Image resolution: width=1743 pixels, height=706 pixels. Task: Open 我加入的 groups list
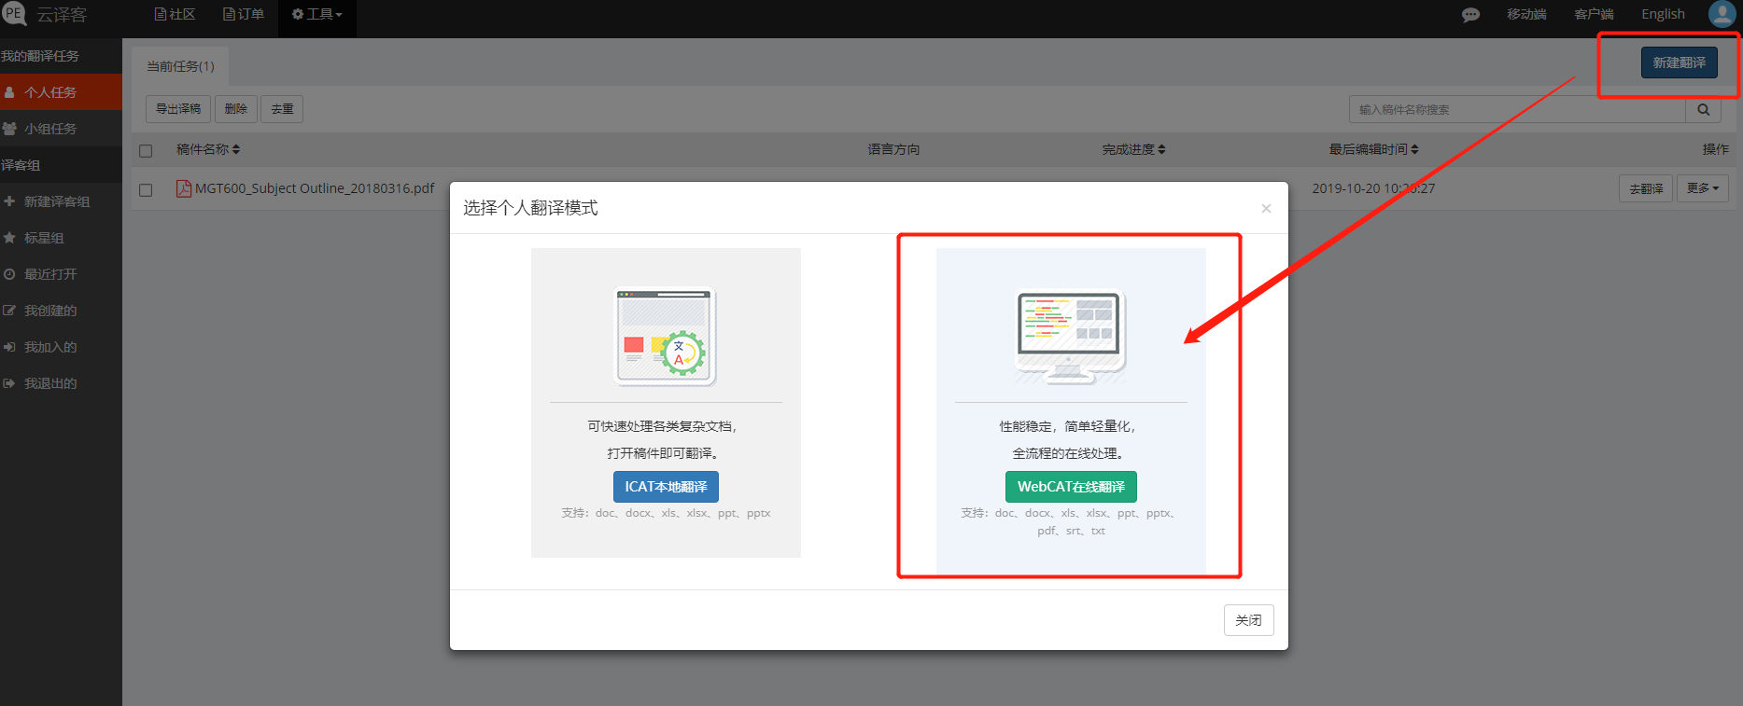[x=61, y=347]
